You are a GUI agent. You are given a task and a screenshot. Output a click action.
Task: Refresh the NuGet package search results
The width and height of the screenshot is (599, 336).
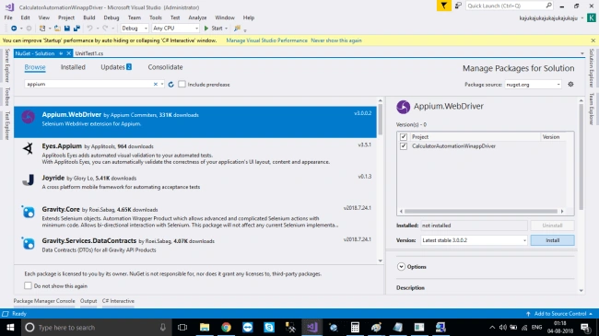(x=170, y=85)
